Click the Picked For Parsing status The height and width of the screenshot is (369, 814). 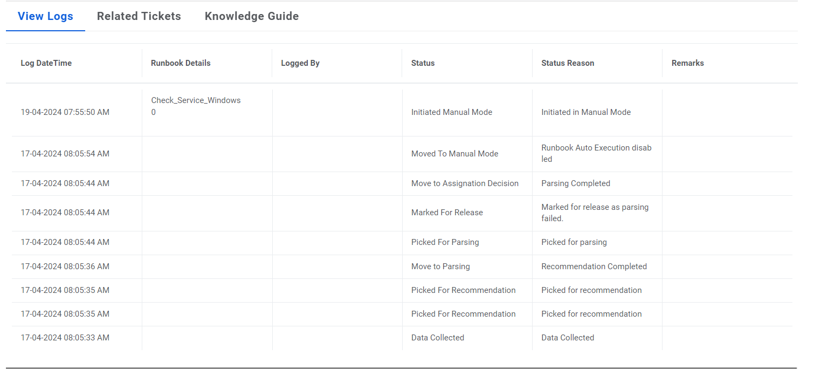(445, 242)
